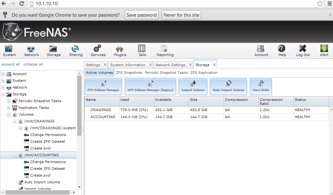
Task: Click the tree panel vertical scrollbar
Action: click(79, 105)
